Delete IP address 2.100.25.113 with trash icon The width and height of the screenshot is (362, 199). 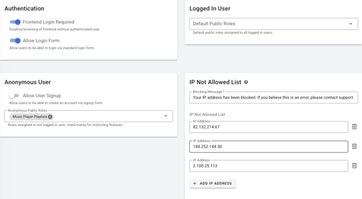pyautogui.click(x=354, y=166)
